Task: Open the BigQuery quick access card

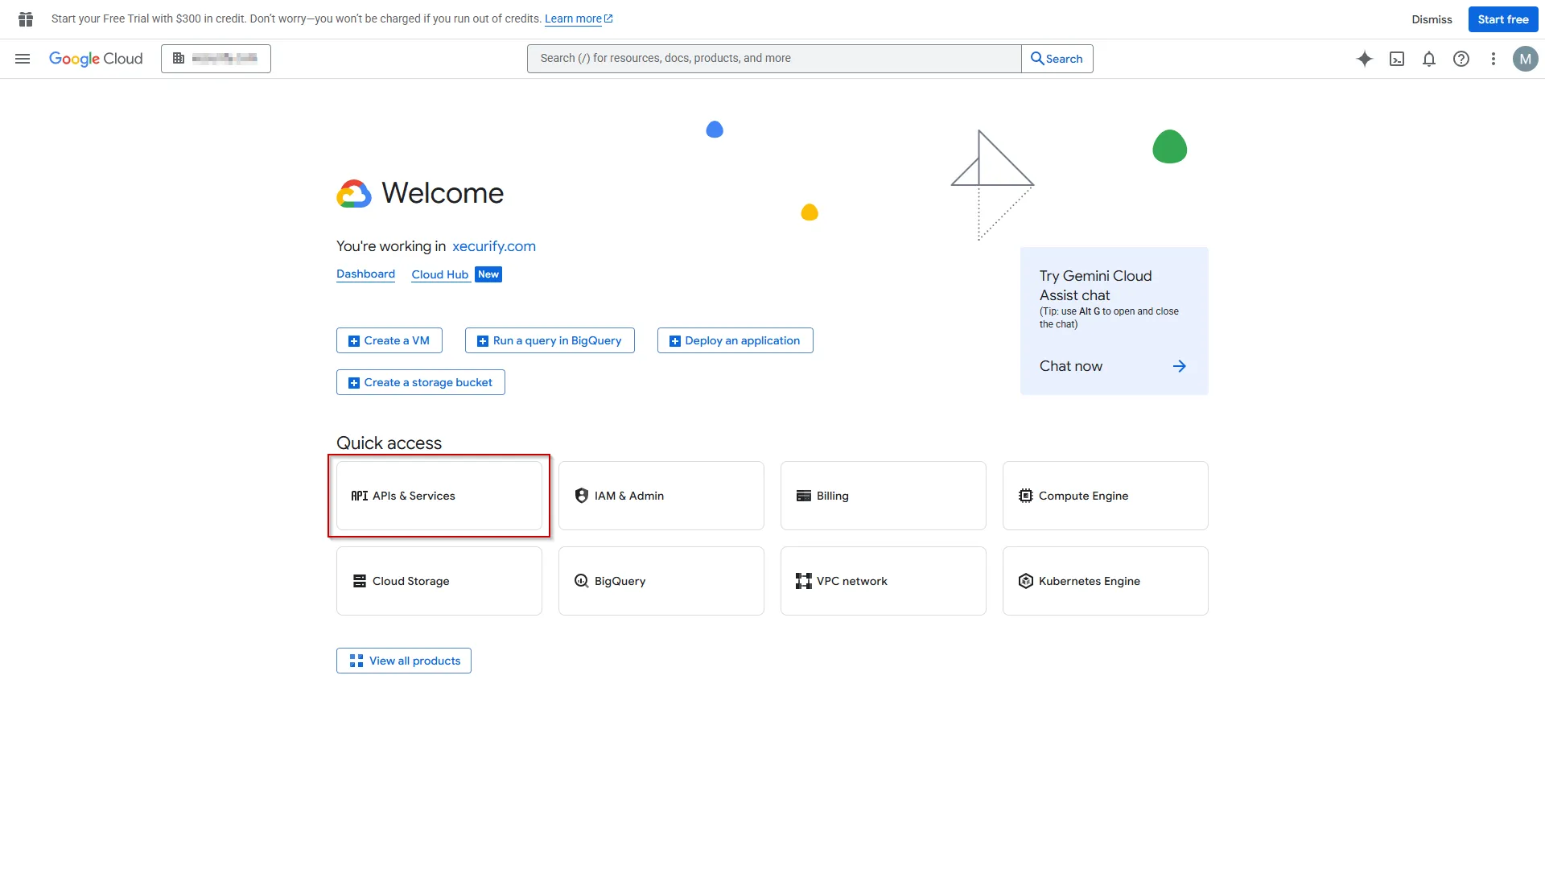Action: click(x=661, y=581)
